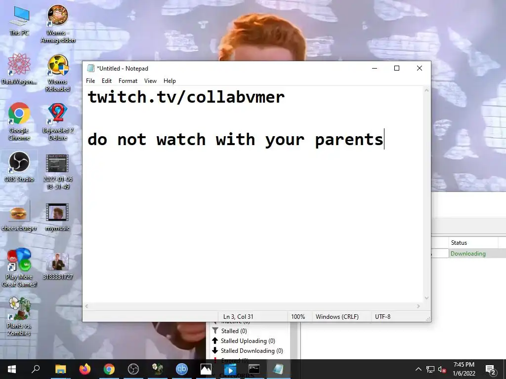Open Notepad Format menu

(128, 81)
